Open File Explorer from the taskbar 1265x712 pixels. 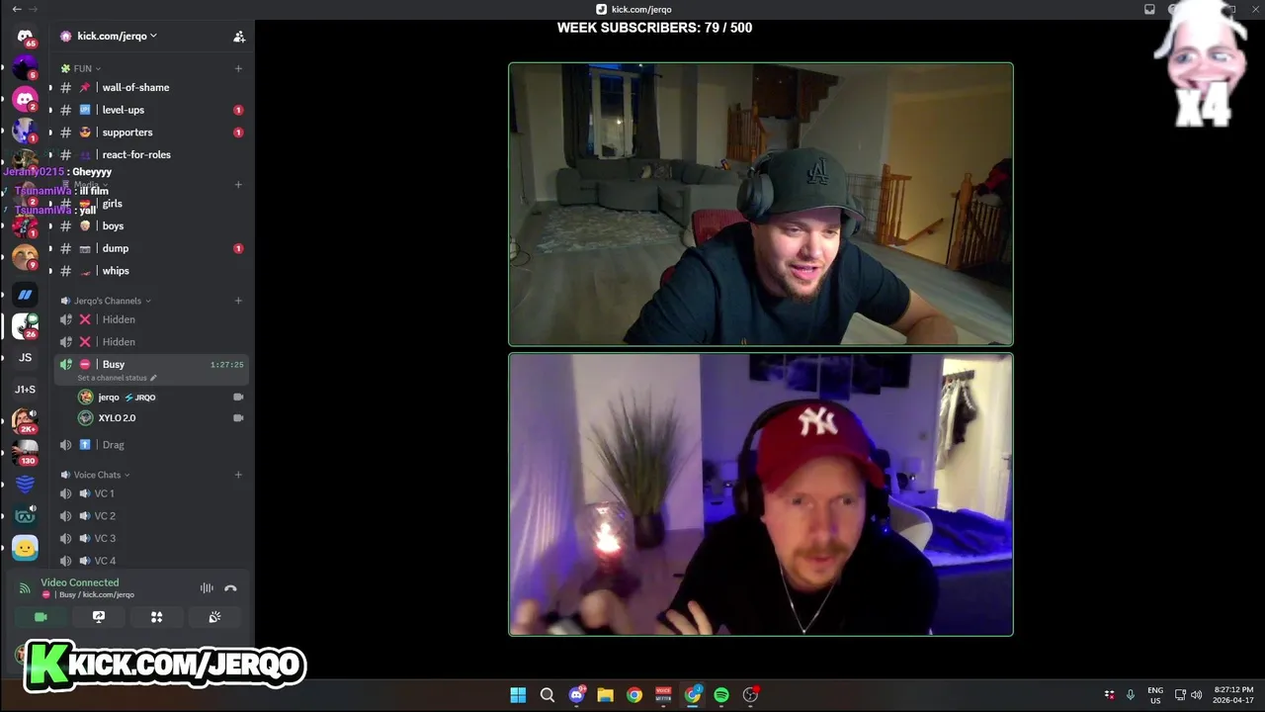(605, 695)
